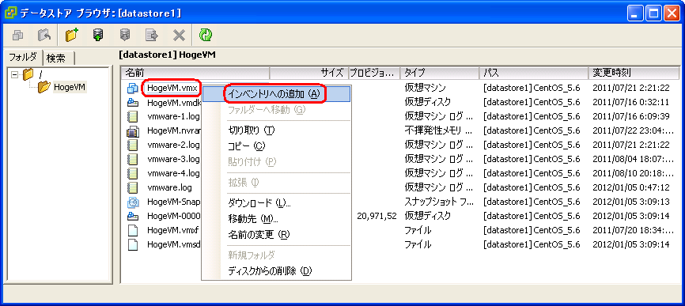The height and width of the screenshot is (306, 685).
Task: Click the HogeVM.vmx virtual machine file icon
Action: (x=132, y=89)
